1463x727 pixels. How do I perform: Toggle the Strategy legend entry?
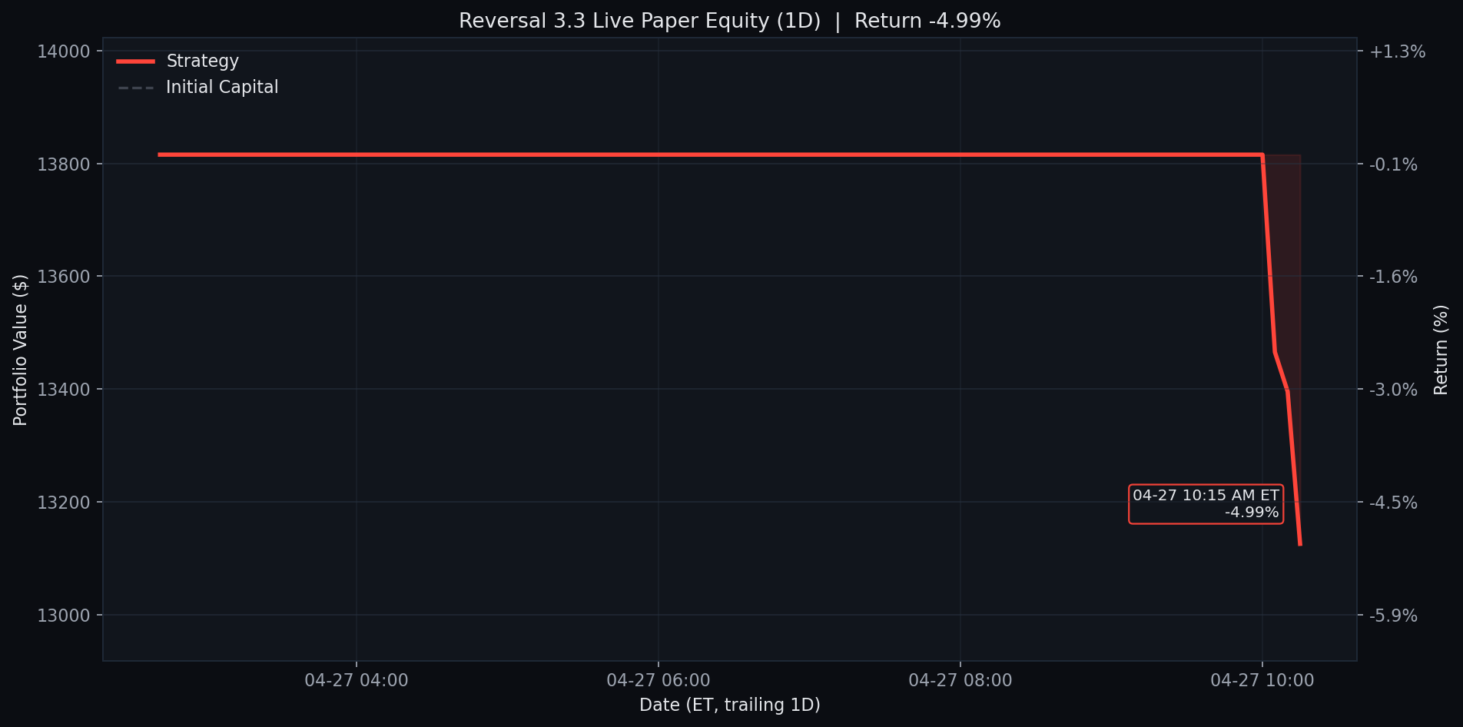(x=201, y=61)
